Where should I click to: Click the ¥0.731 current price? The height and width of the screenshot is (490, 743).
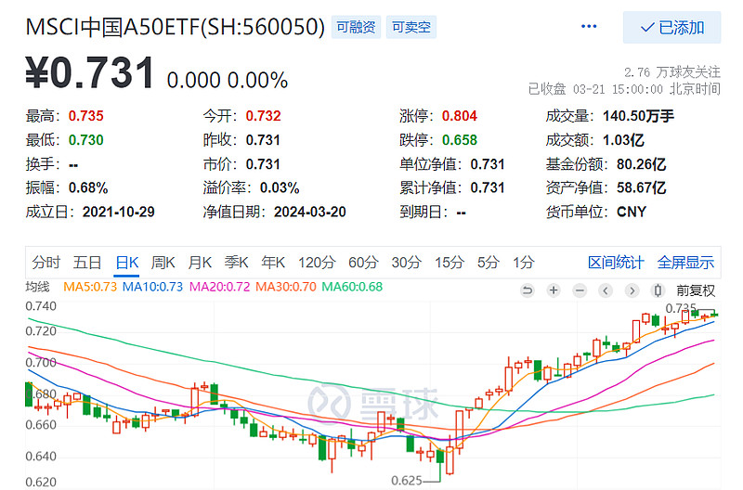tap(89, 72)
